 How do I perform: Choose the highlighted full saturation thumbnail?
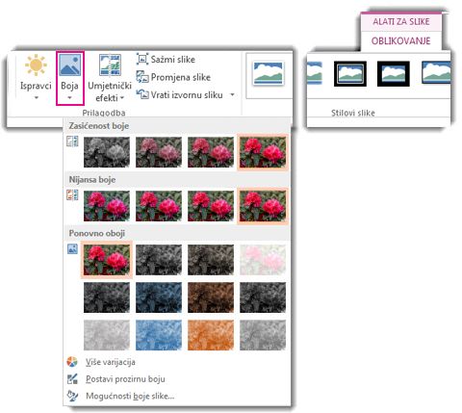coord(263,152)
